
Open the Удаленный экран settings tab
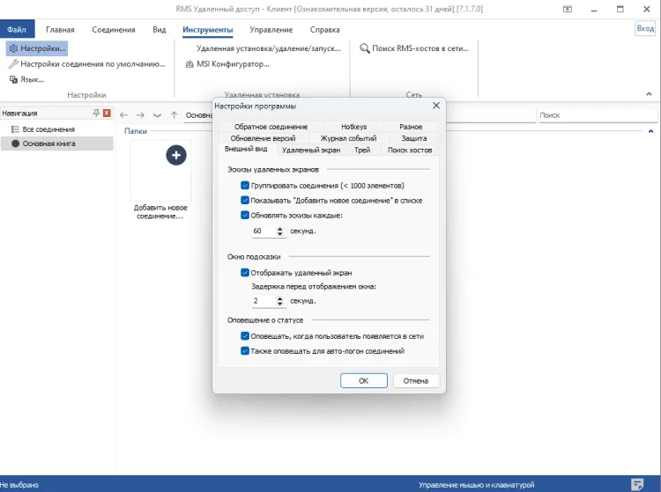(x=311, y=150)
